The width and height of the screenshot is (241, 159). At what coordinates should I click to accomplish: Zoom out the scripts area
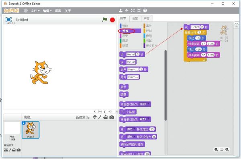pyautogui.click(x=216, y=149)
